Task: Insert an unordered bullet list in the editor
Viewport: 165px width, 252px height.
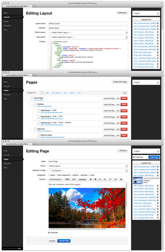Action: [91, 179]
